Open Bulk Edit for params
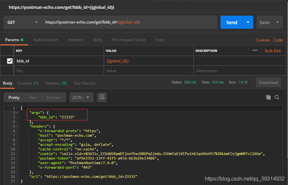This screenshot has height=185, width=288. click(x=273, y=51)
